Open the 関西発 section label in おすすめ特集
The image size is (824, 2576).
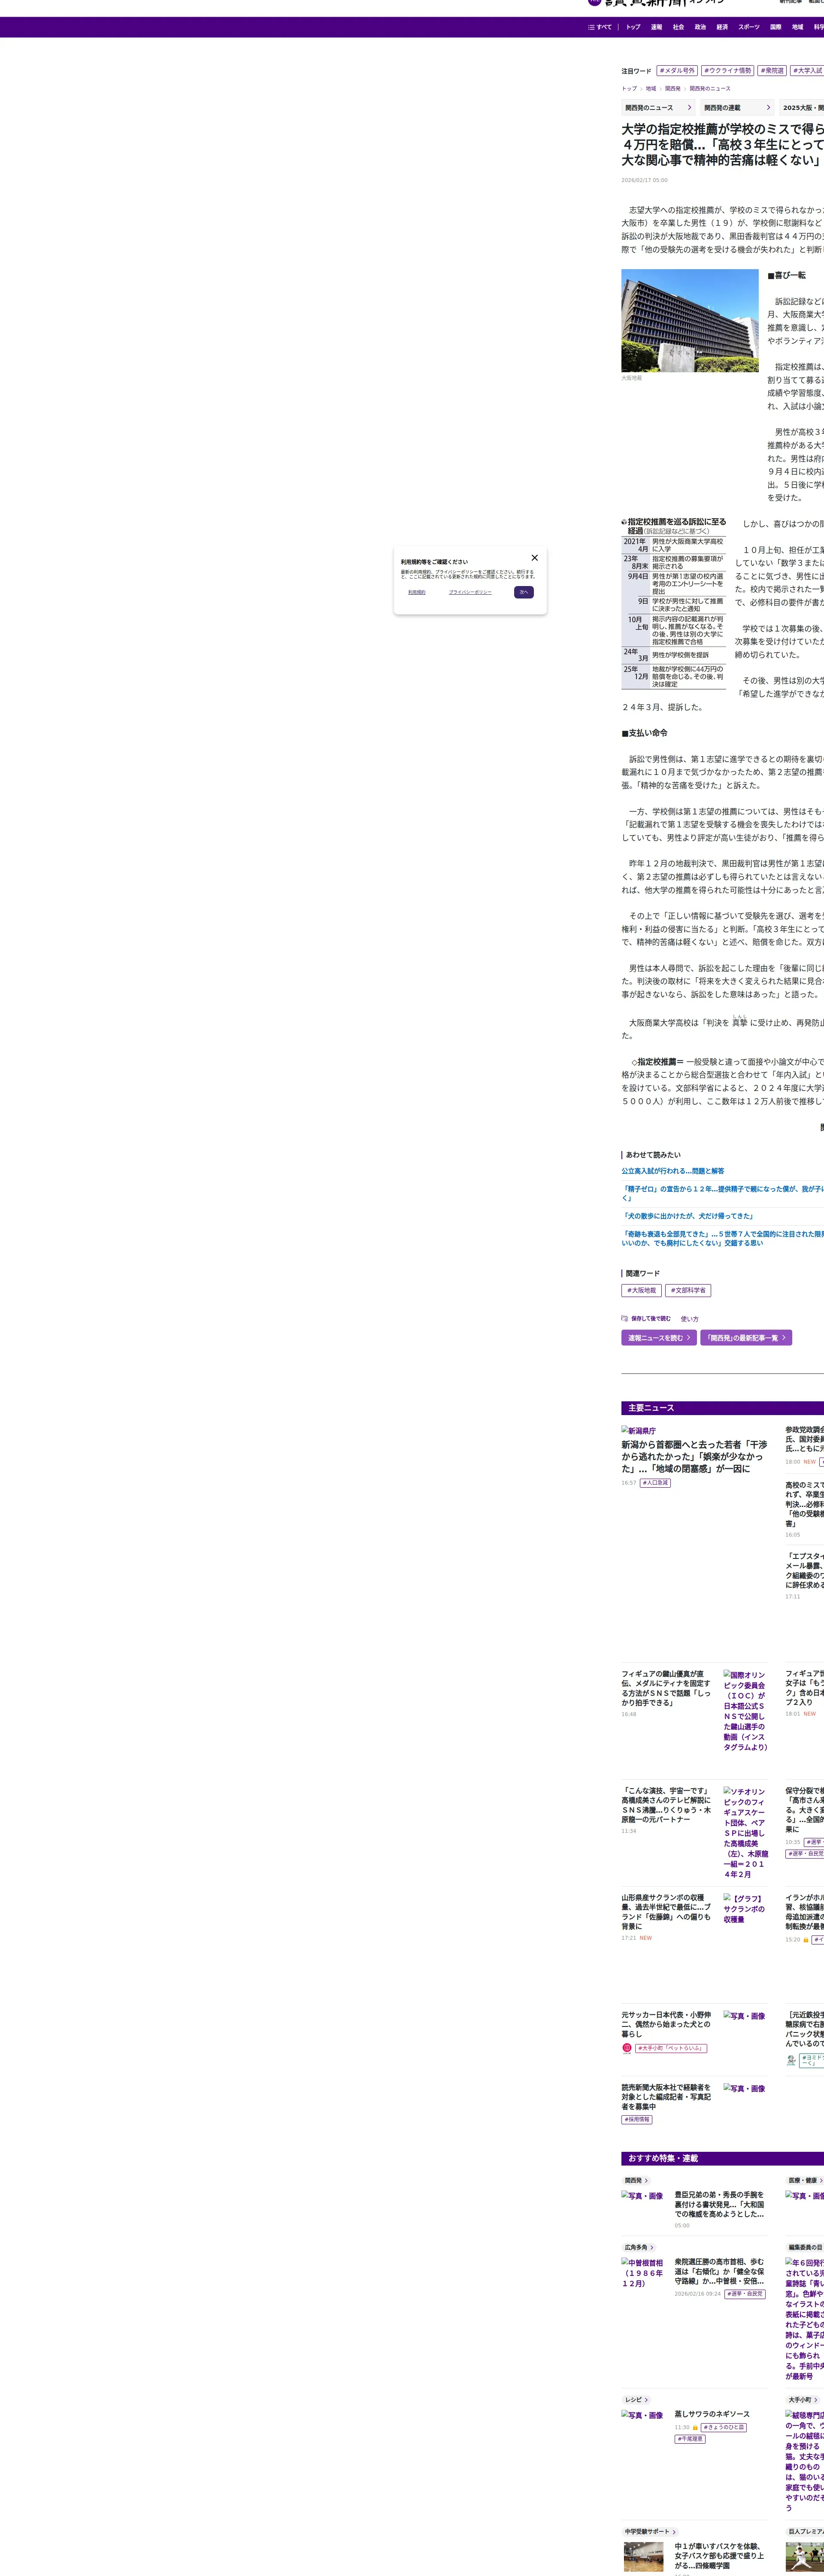click(x=636, y=2181)
